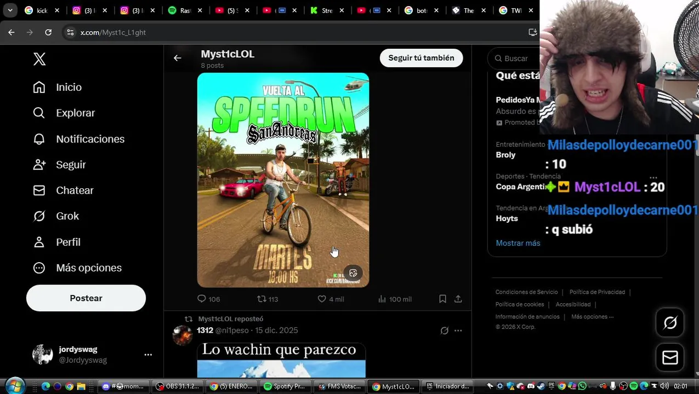This screenshot has height=394, width=699.
Task: Open the browser tab search dropdown
Action: click(x=10, y=10)
